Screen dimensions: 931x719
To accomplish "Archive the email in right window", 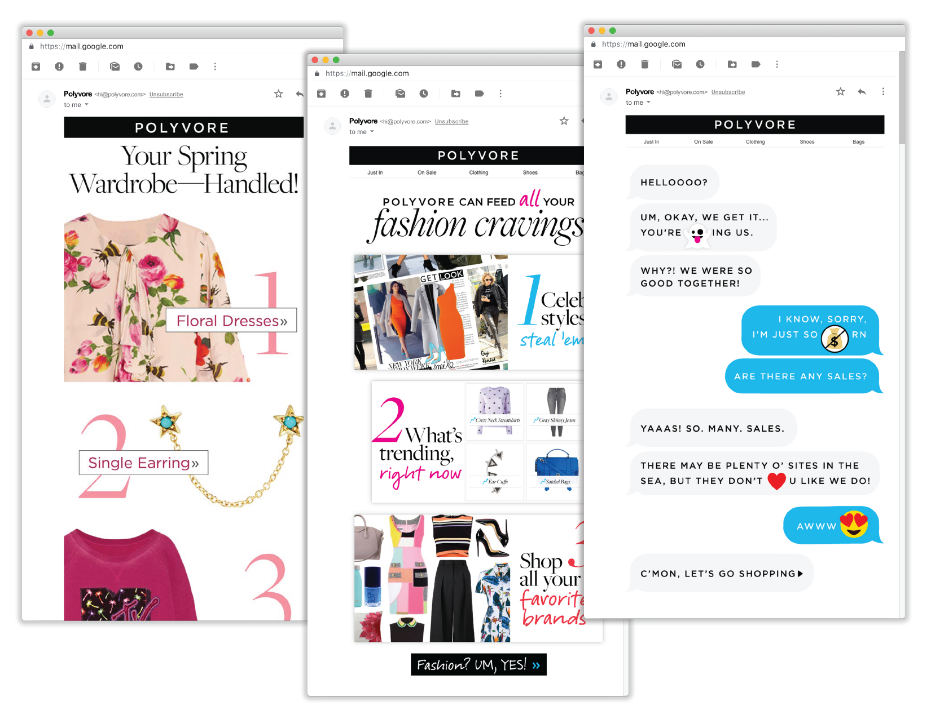I will 598,64.
